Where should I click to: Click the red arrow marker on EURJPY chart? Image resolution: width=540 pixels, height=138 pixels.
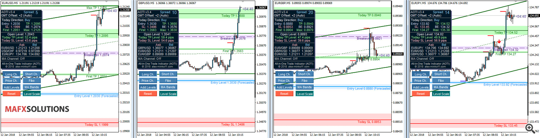(499, 42)
